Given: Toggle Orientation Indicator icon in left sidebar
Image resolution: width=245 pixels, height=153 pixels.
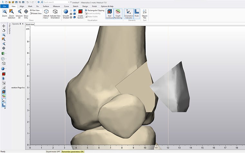Looking at the screenshot, I should [4, 101].
